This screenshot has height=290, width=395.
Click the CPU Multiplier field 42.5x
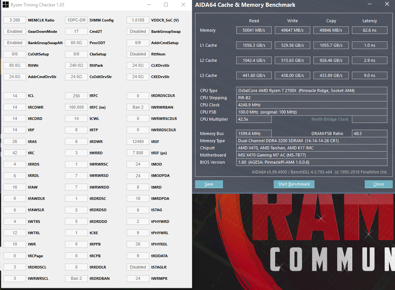point(254,119)
